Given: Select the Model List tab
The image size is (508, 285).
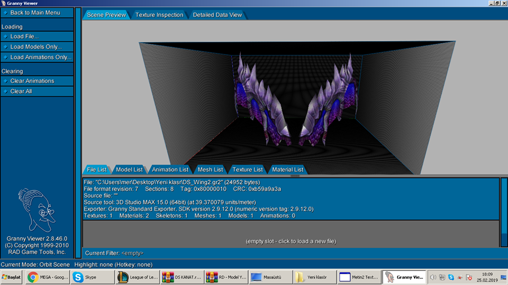Looking at the screenshot, I should (129, 169).
